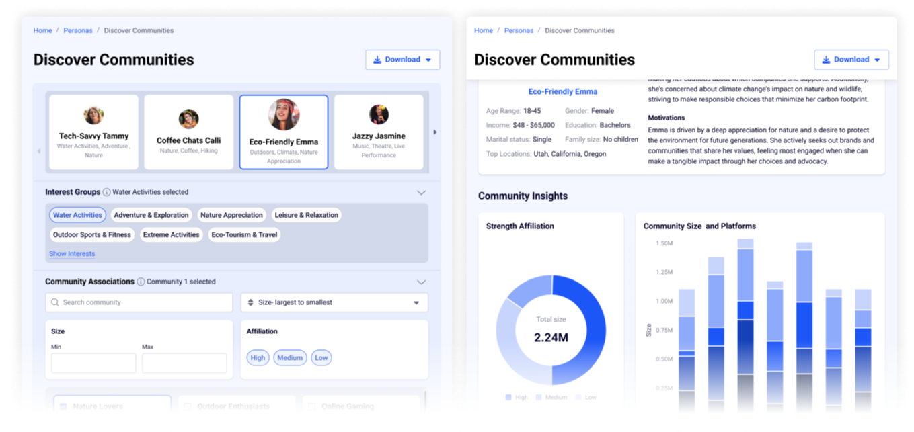Select Tech-Savvy Tammy's avatar photo

click(x=93, y=116)
